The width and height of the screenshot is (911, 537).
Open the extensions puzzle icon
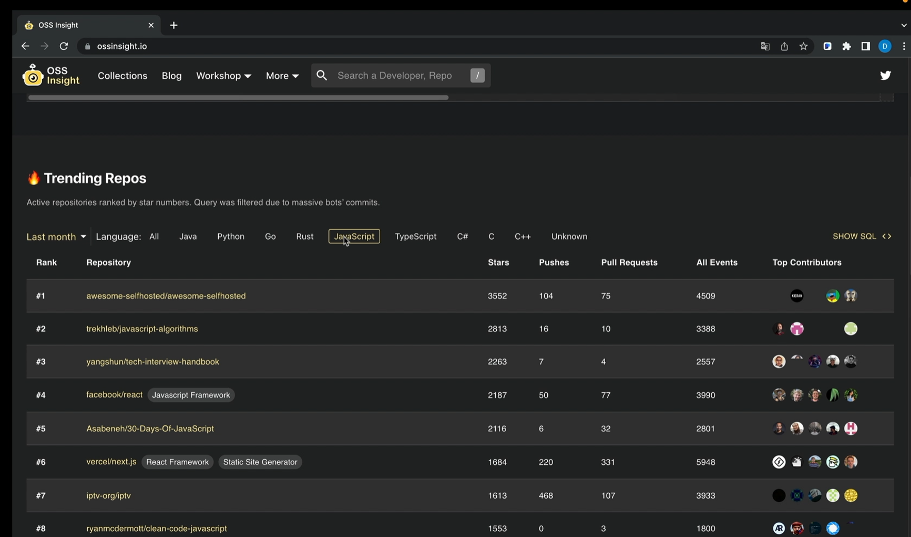click(847, 46)
